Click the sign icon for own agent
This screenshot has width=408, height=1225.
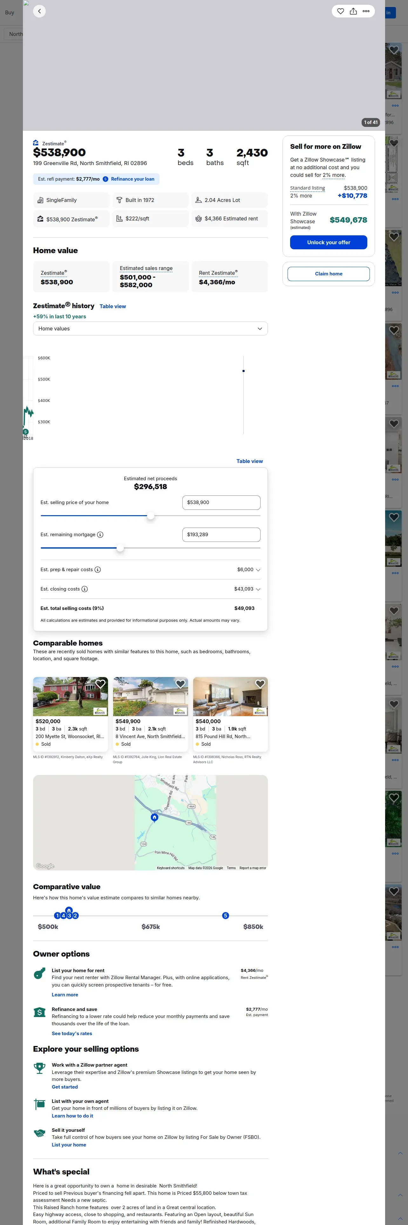pyautogui.click(x=39, y=1104)
